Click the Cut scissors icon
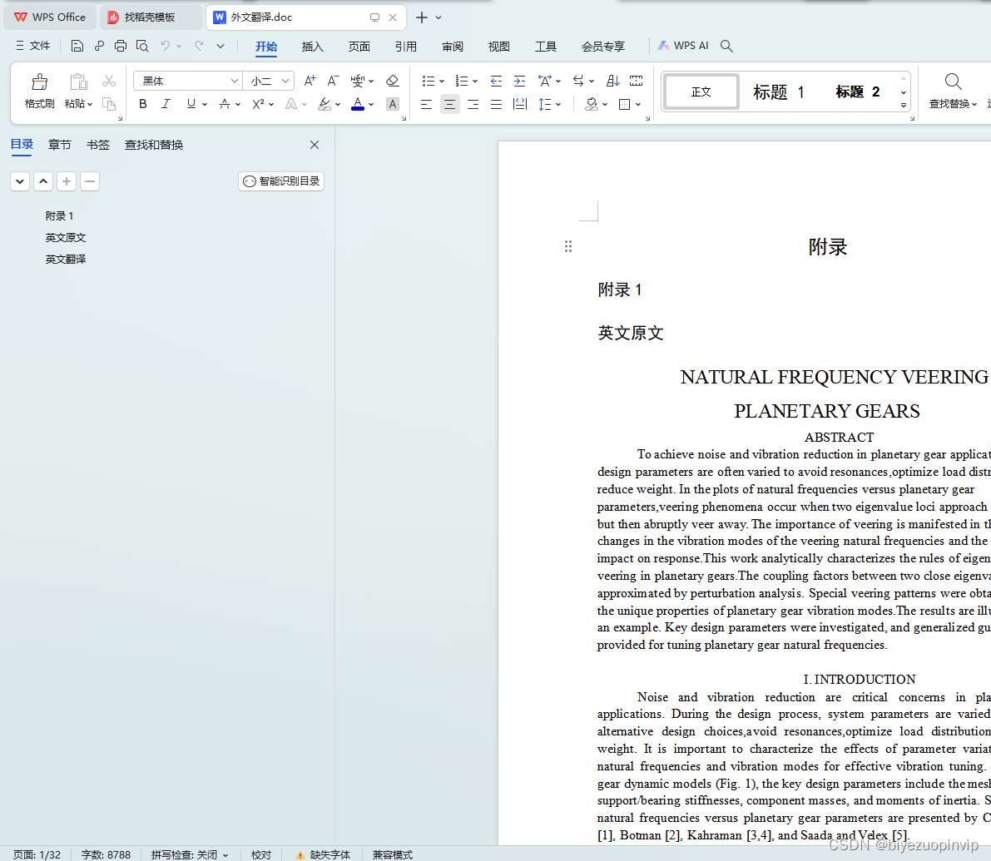This screenshot has height=861, width=991. pyautogui.click(x=109, y=81)
